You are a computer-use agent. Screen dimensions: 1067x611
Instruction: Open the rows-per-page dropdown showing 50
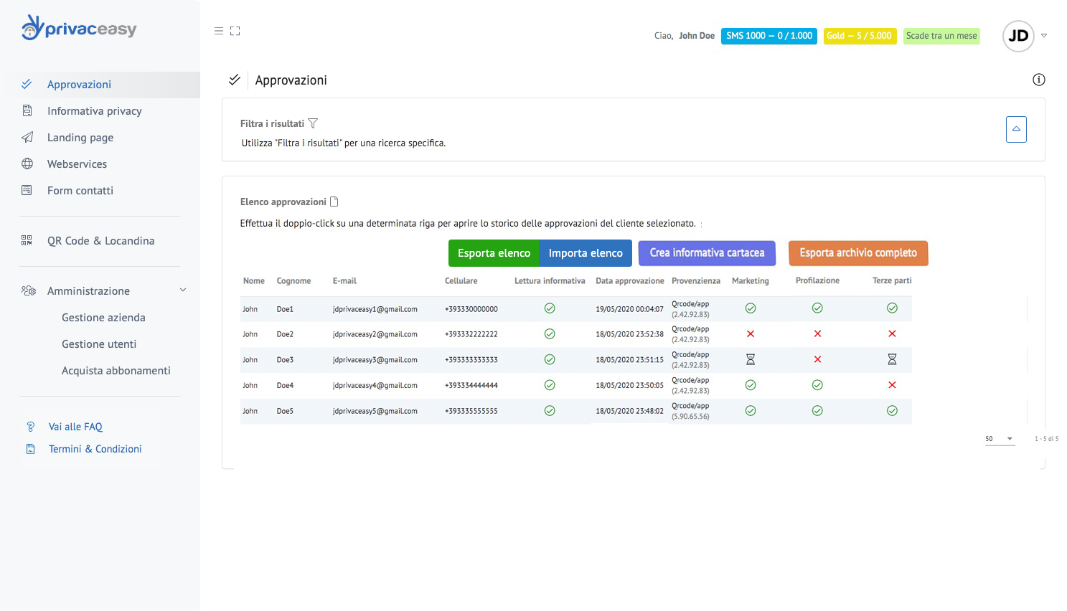point(1000,439)
